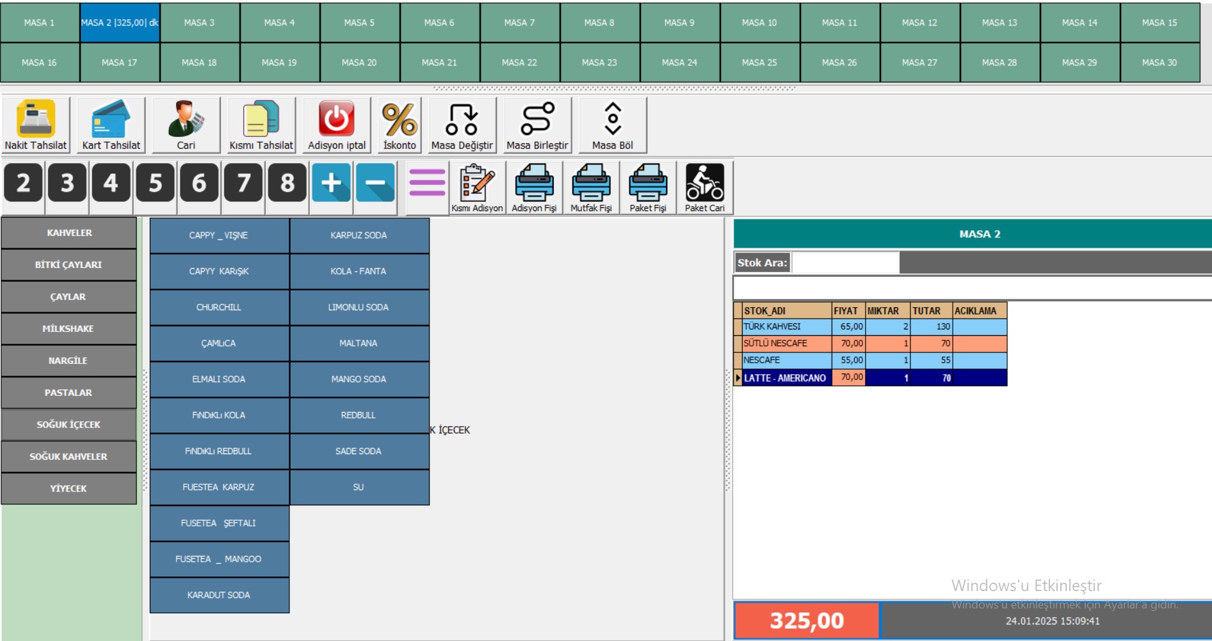The width and height of the screenshot is (1212, 641).
Task: Add REDBULL to the order
Action: [x=359, y=415]
